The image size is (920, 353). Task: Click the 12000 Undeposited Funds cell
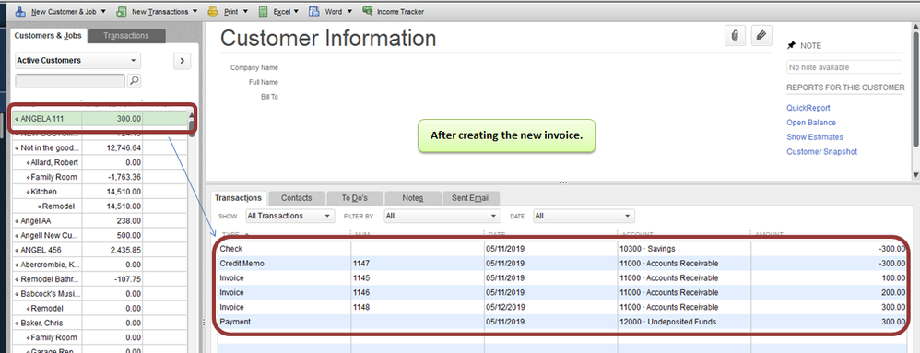(x=684, y=322)
